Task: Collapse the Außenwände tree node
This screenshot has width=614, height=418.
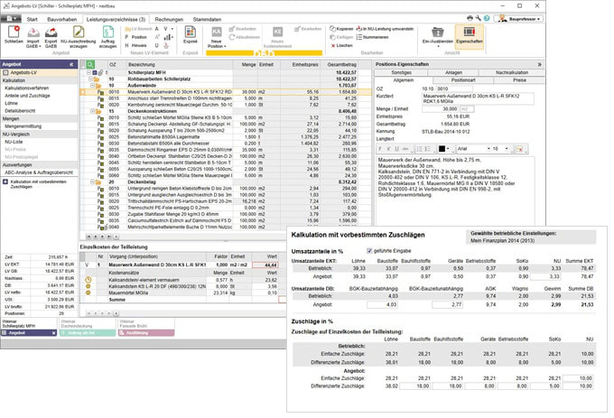Action: tap(93, 86)
